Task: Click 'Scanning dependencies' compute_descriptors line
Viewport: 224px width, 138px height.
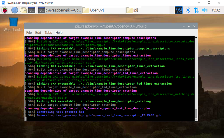Action: coord(90,38)
